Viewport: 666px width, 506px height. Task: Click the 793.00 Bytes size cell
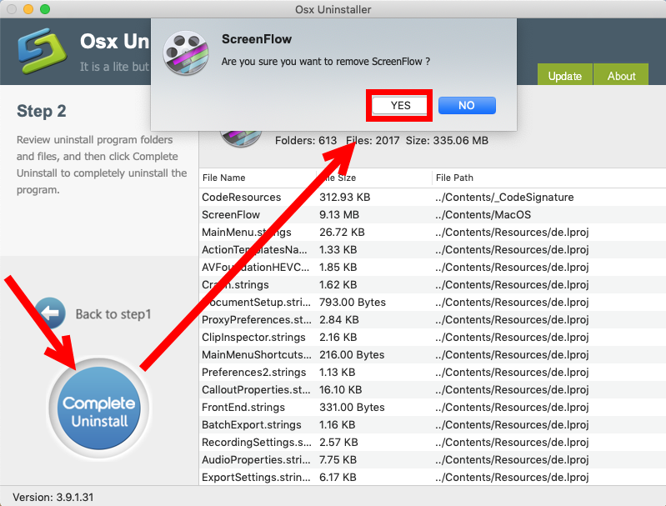(x=352, y=302)
